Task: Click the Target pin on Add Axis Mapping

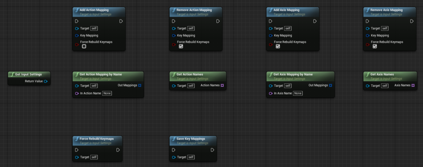Action: coord(271,29)
